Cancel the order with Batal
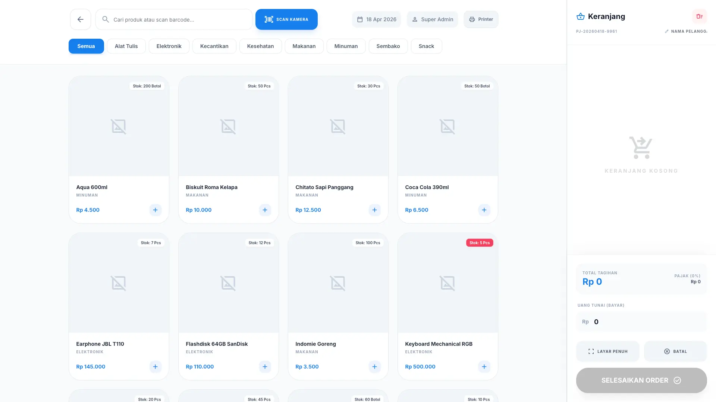 click(x=675, y=351)
